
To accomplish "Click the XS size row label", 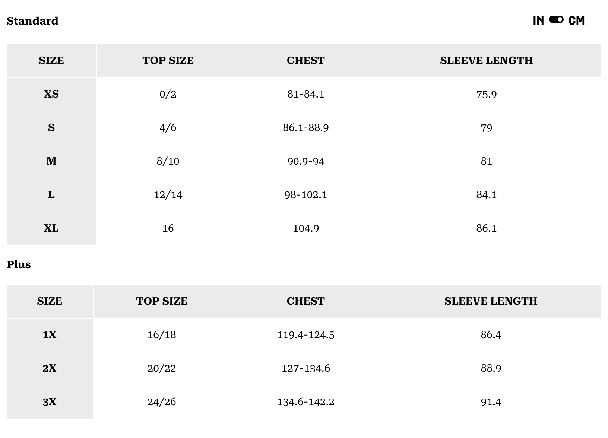I will [51, 94].
